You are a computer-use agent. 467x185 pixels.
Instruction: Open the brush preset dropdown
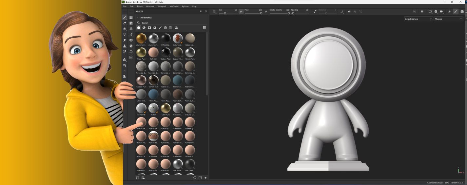click(214, 11)
